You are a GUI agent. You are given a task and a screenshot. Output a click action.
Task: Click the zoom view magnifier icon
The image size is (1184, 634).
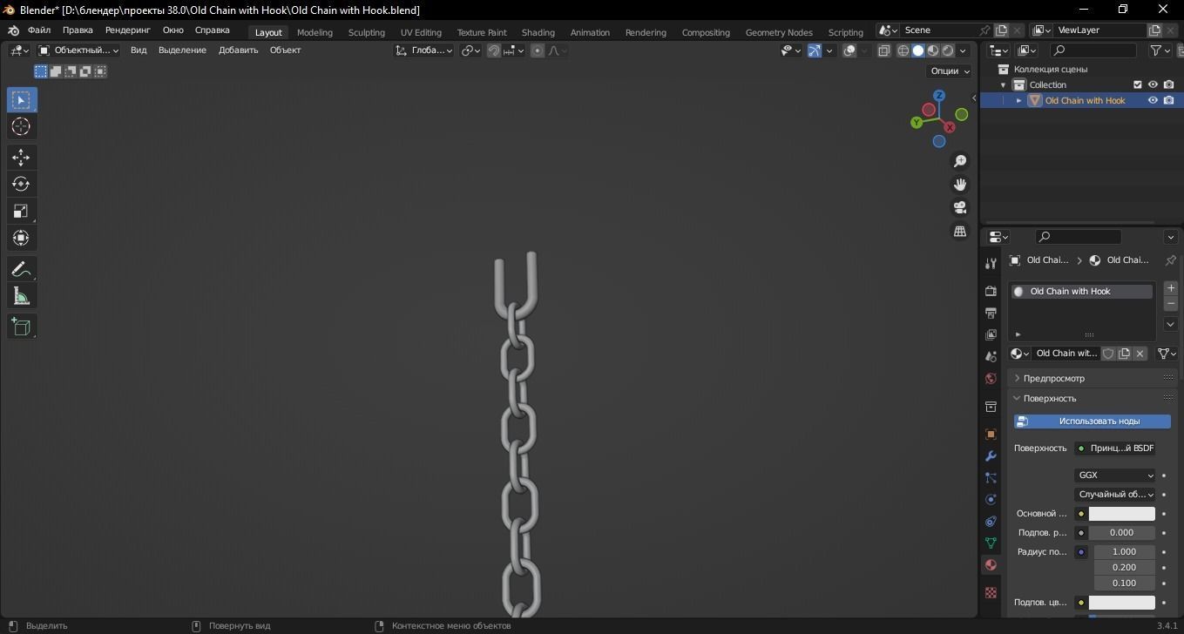960,161
